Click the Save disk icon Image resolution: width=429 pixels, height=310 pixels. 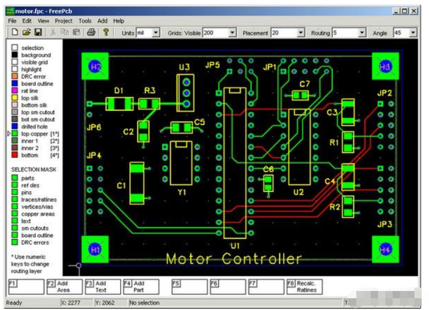pos(38,33)
